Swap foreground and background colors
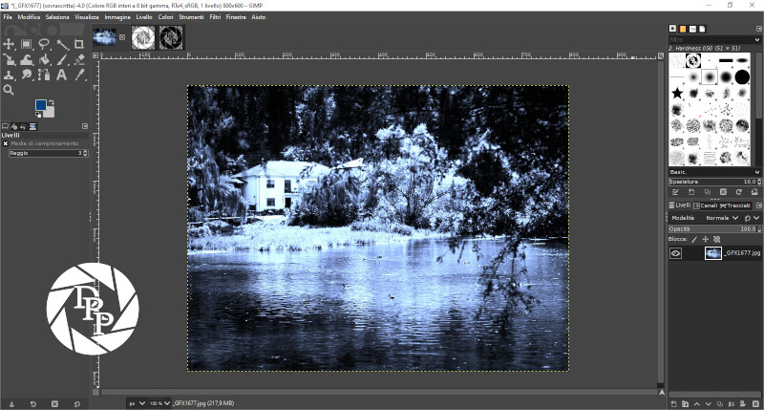 click(51, 102)
